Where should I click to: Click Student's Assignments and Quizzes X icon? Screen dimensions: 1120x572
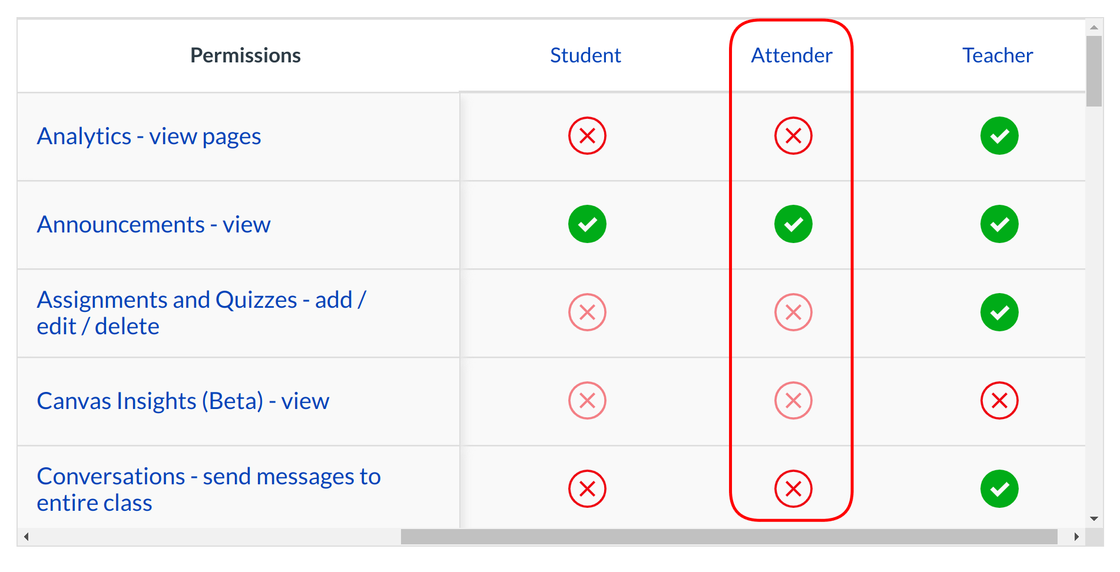point(587,312)
